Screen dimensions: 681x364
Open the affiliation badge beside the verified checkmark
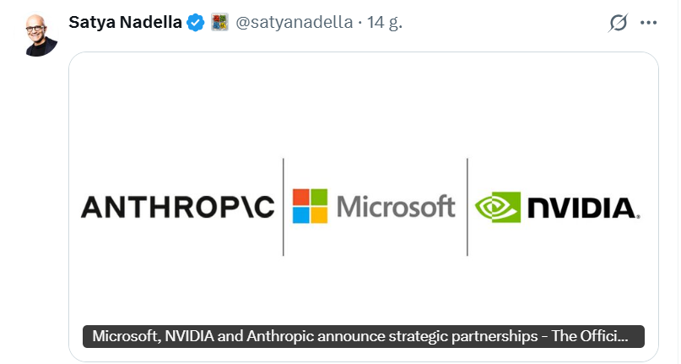click(x=219, y=23)
